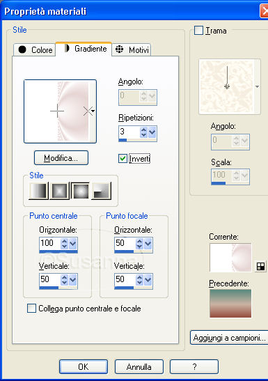Uncheck the Inverti checkbox
Screen dimensions: 268x381
pos(123,158)
